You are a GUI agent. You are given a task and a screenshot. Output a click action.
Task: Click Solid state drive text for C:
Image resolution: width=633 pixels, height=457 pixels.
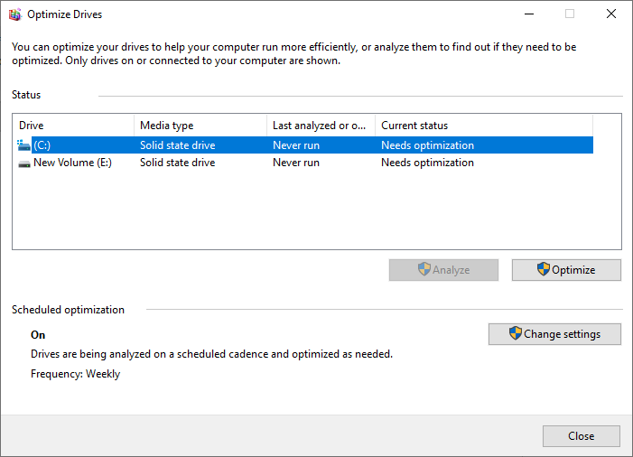click(178, 145)
